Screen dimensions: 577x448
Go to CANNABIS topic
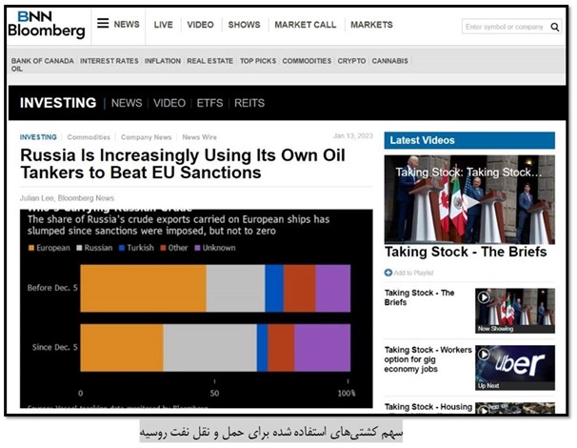[x=389, y=61]
